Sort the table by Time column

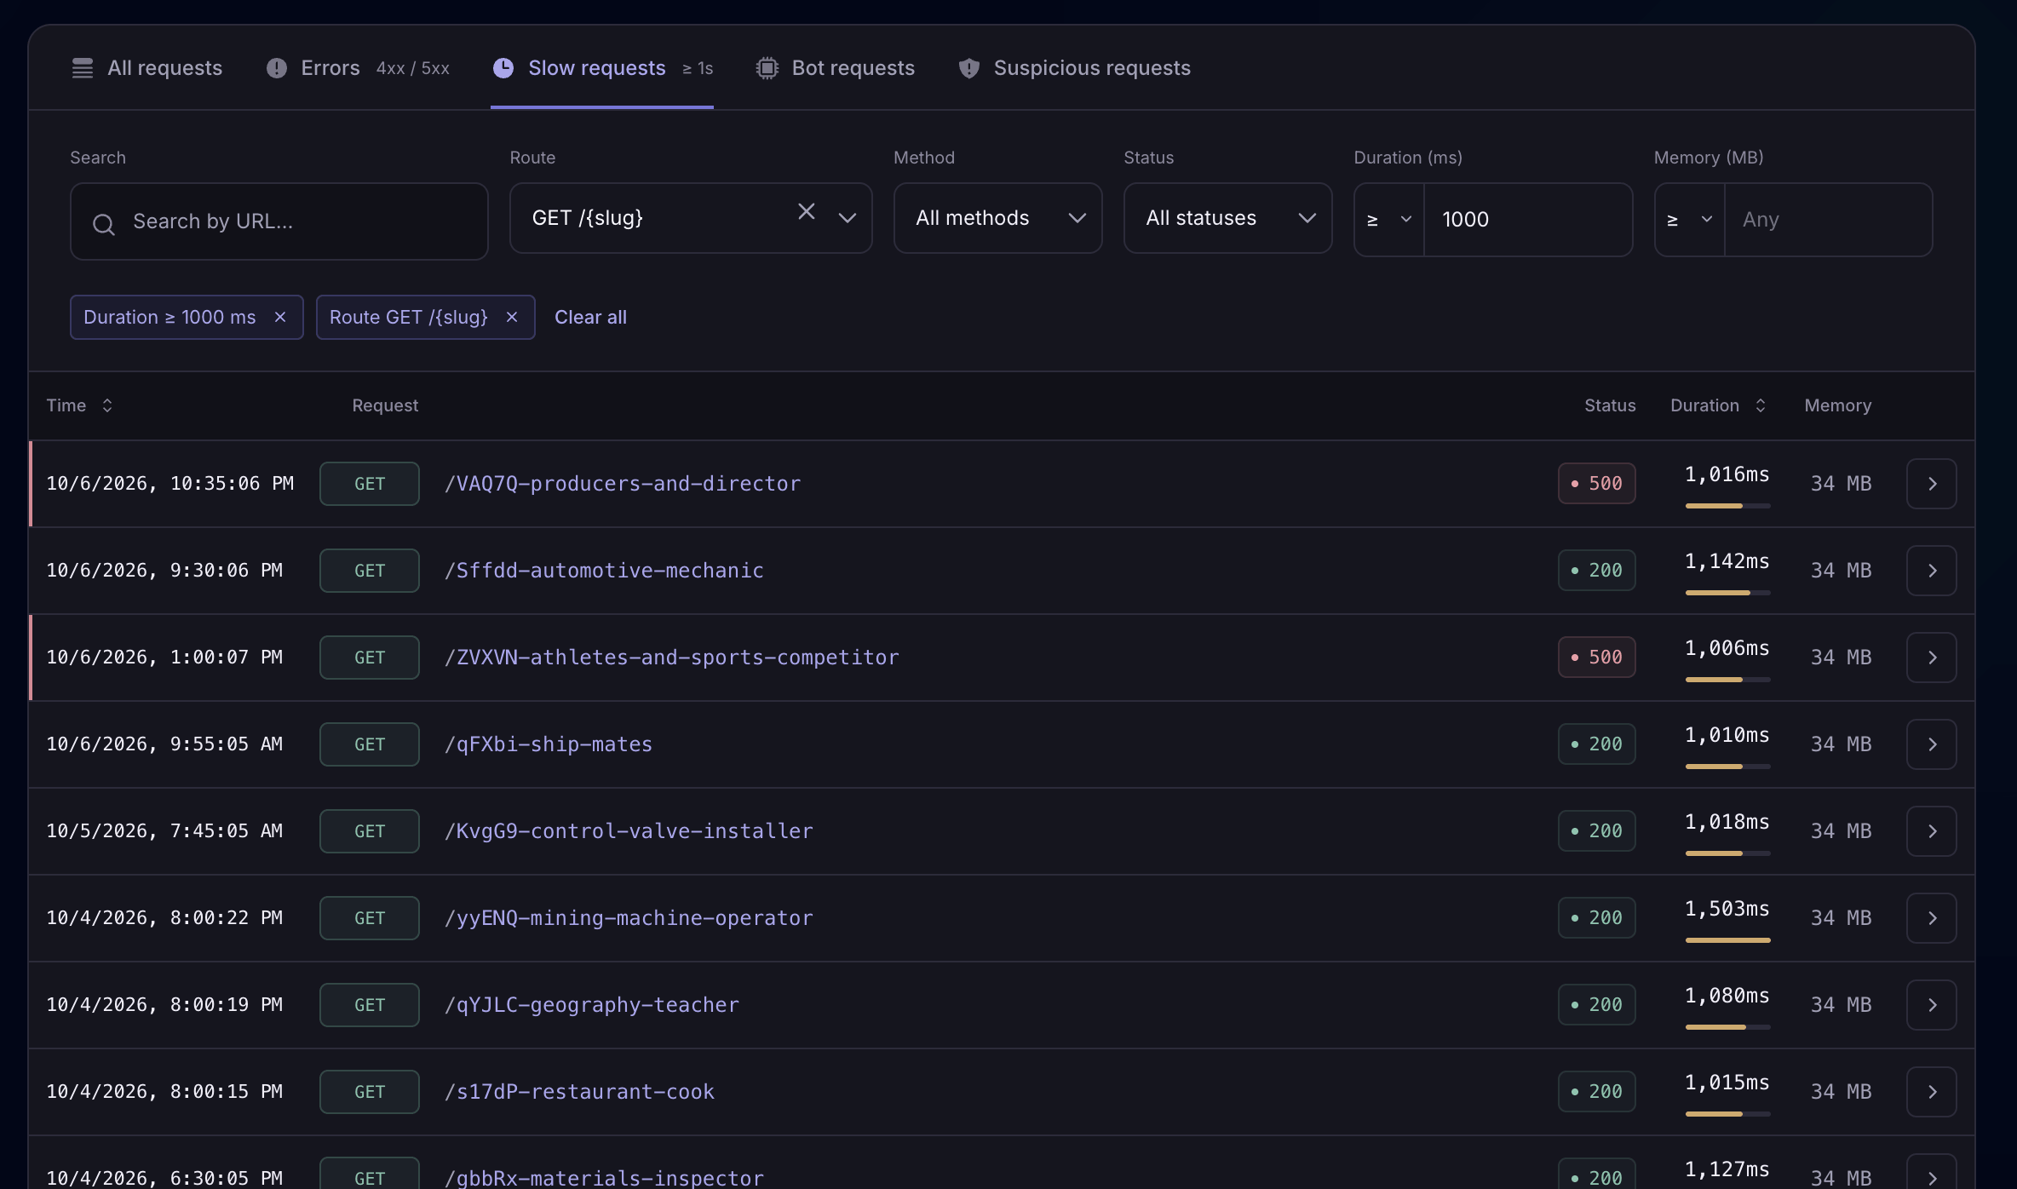pyautogui.click(x=79, y=405)
